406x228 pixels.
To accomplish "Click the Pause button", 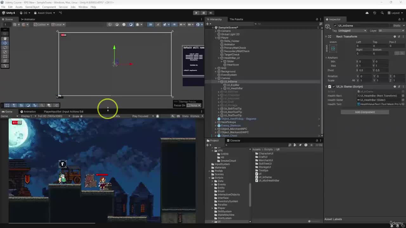I will point(203,13).
